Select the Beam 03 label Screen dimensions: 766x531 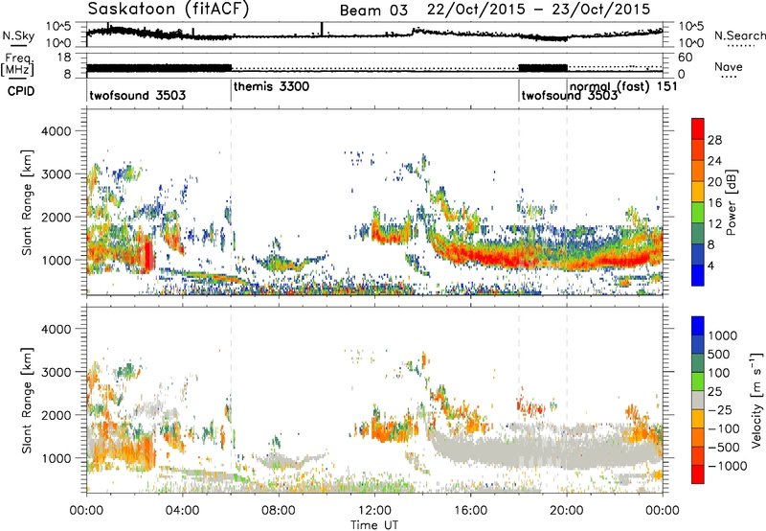point(373,11)
